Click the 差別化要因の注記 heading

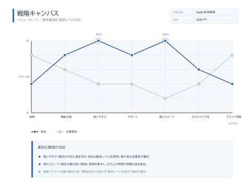[52, 147]
